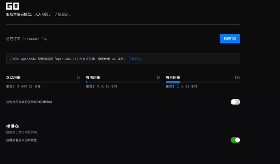The image size is (280, 164).
Task: Click the opencode 配置 info box
Action: click(123, 59)
